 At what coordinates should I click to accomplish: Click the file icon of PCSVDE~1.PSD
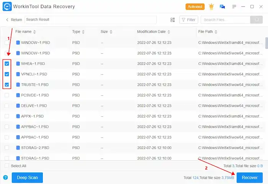pyautogui.click(x=18, y=95)
